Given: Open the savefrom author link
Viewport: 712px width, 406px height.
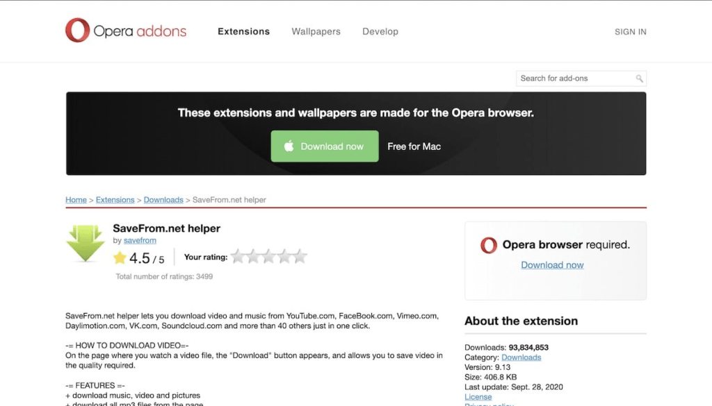Looking at the screenshot, I should pyautogui.click(x=140, y=241).
